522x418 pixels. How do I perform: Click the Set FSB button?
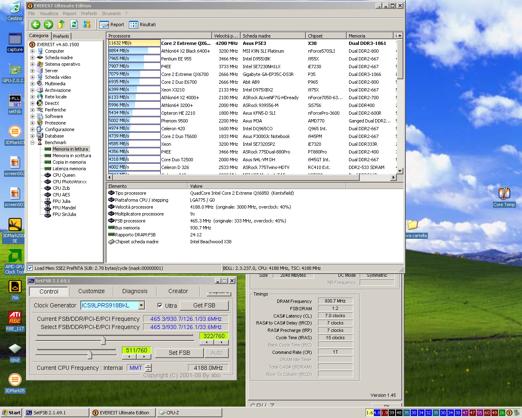coord(179,353)
